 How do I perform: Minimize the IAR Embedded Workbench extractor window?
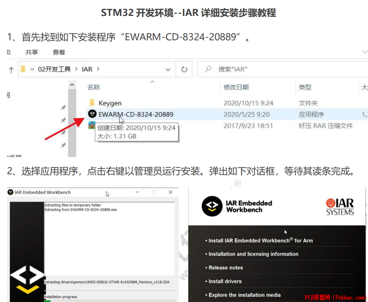pos(137,192)
